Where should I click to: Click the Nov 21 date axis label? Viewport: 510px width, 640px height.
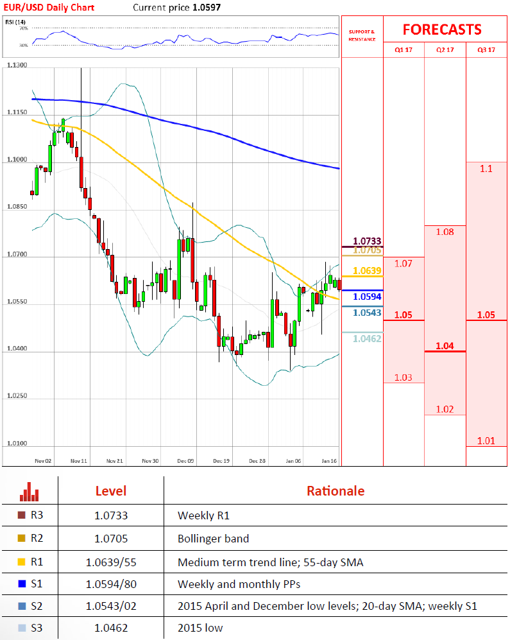point(115,461)
